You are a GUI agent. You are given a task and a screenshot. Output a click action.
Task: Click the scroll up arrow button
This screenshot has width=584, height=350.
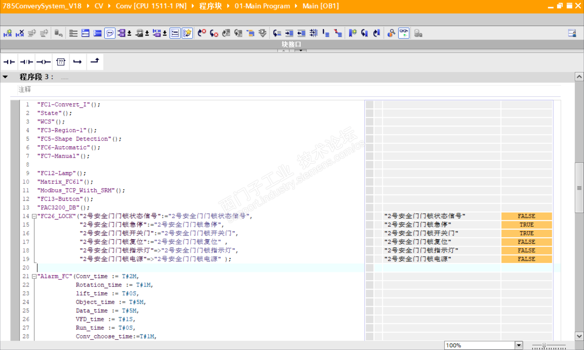coord(579,77)
